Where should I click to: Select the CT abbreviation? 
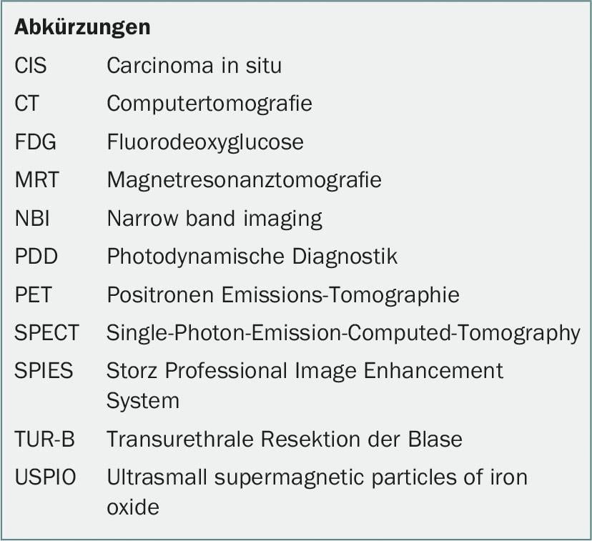(x=27, y=104)
